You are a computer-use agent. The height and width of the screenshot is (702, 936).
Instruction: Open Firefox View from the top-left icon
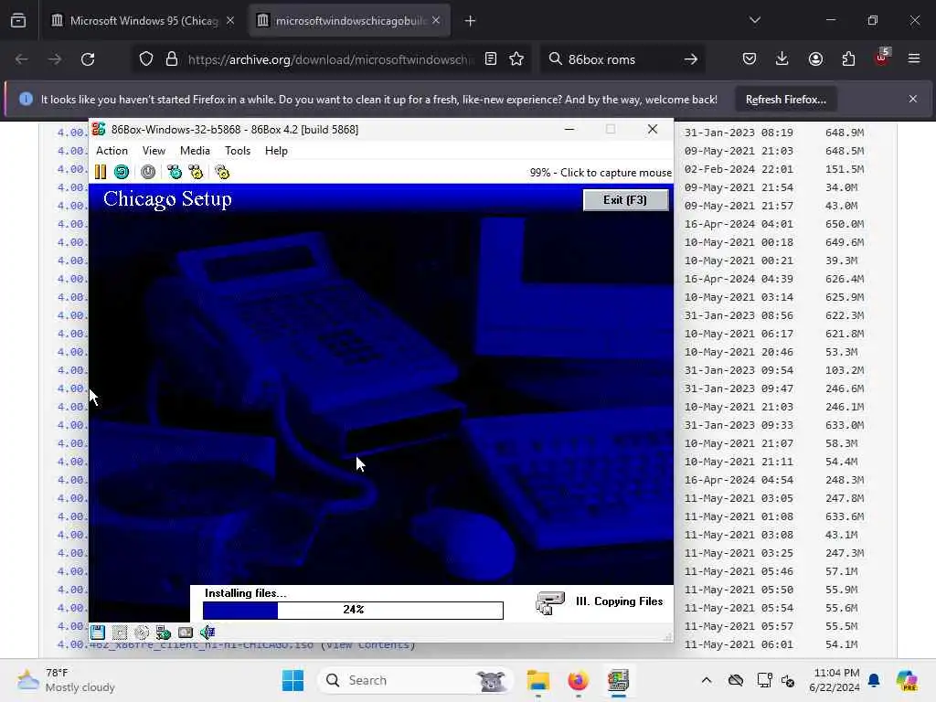18,21
